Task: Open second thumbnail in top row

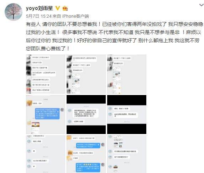Action: tap(86, 74)
